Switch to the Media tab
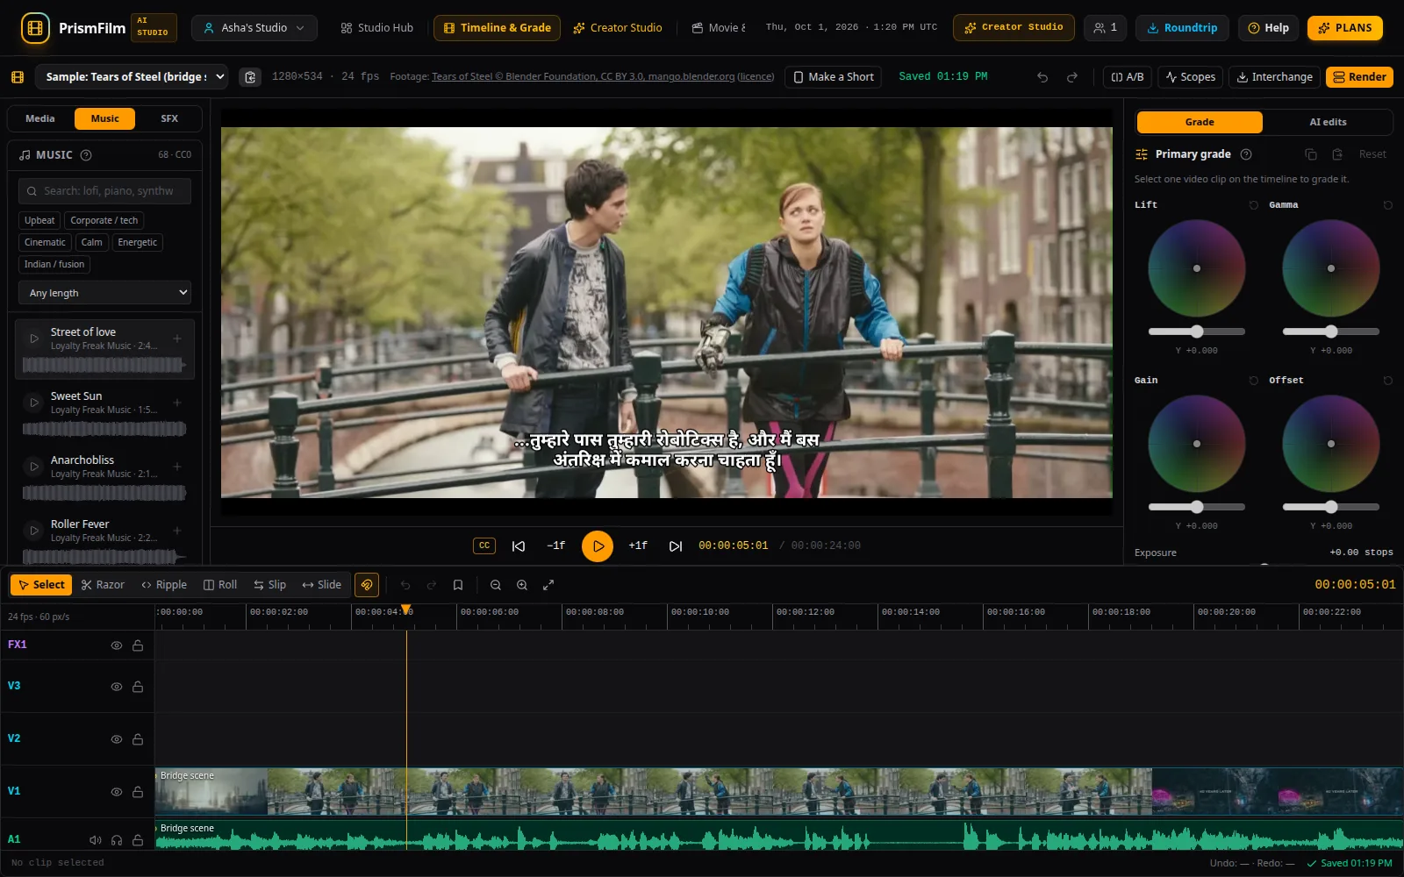This screenshot has height=877, width=1404. [x=40, y=118]
